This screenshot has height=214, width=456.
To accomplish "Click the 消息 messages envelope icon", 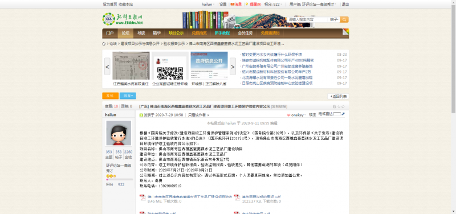I will [233, 5].
